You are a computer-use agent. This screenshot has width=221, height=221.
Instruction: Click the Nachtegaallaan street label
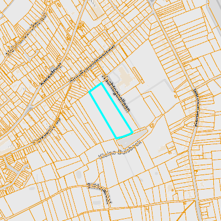click(116, 93)
